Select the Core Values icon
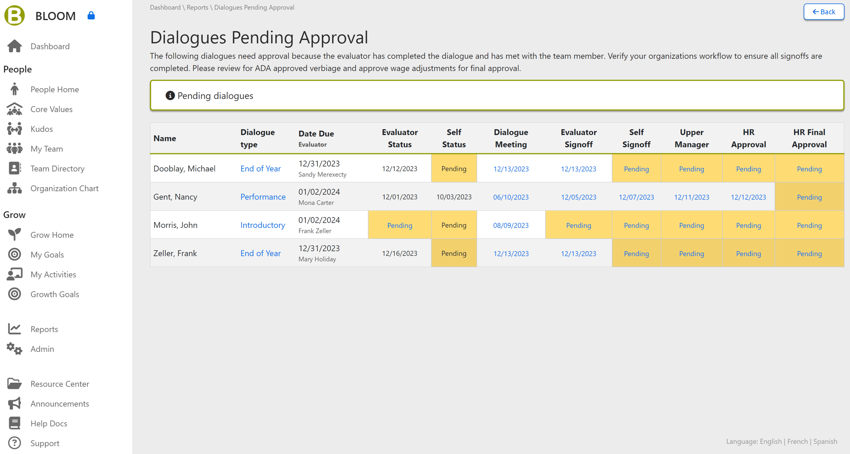 15,109
